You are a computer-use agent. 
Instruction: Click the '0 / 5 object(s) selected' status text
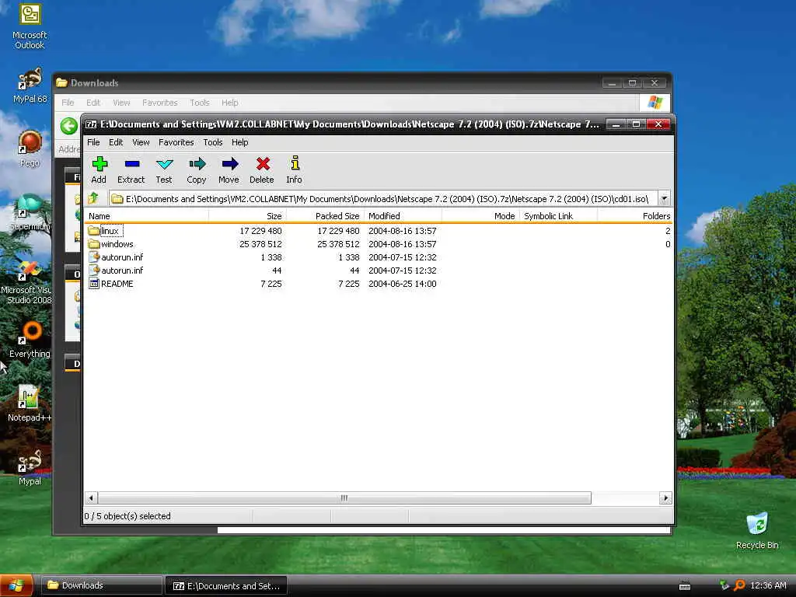click(127, 516)
